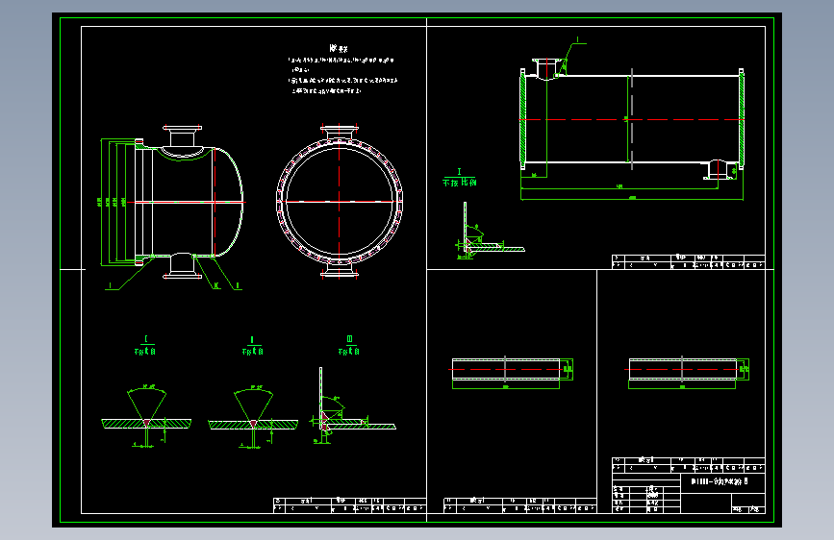Select weld groove detail I with hatched plate
The image size is (834, 540).
(x=146, y=417)
